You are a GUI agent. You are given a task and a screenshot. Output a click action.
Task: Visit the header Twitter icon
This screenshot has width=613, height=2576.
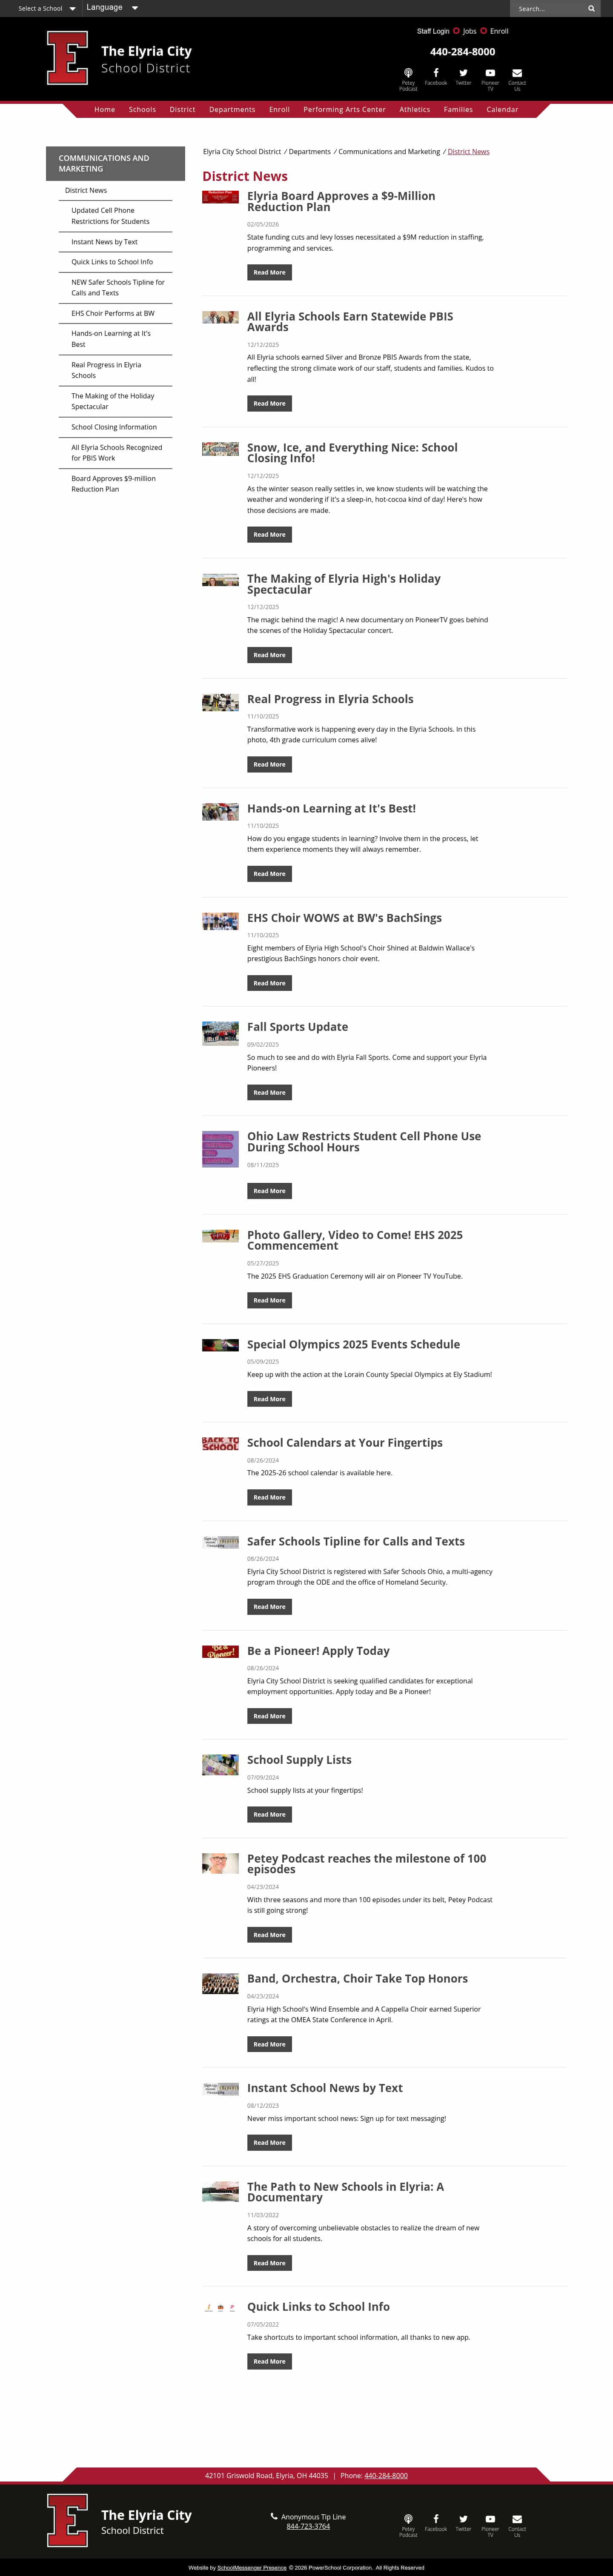[x=463, y=77]
